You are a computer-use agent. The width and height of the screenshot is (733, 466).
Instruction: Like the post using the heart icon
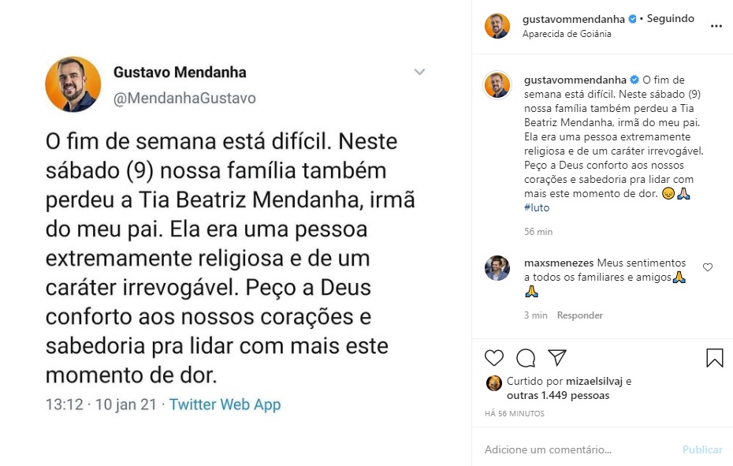[494, 357]
